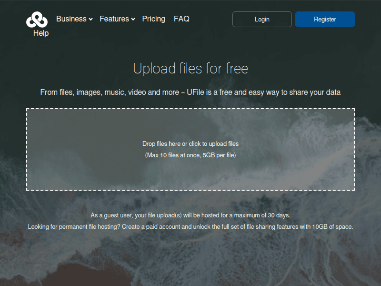Click the UFile infinity logo icon
This screenshot has height=286, width=381.
pyautogui.click(x=36, y=19)
